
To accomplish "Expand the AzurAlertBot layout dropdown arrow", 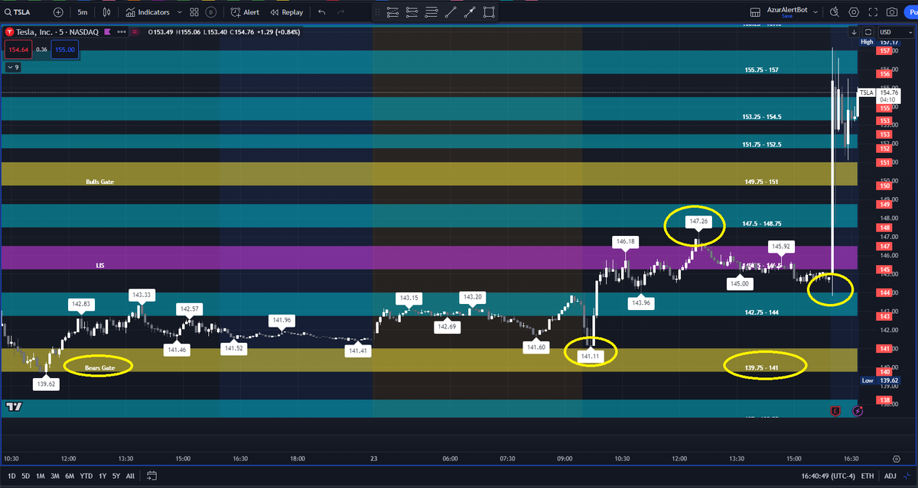I will (815, 12).
